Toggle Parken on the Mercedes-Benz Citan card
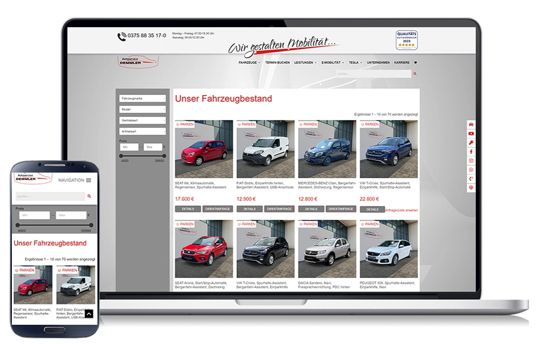The height and width of the screenshot is (344, 542). click(308, 124)
